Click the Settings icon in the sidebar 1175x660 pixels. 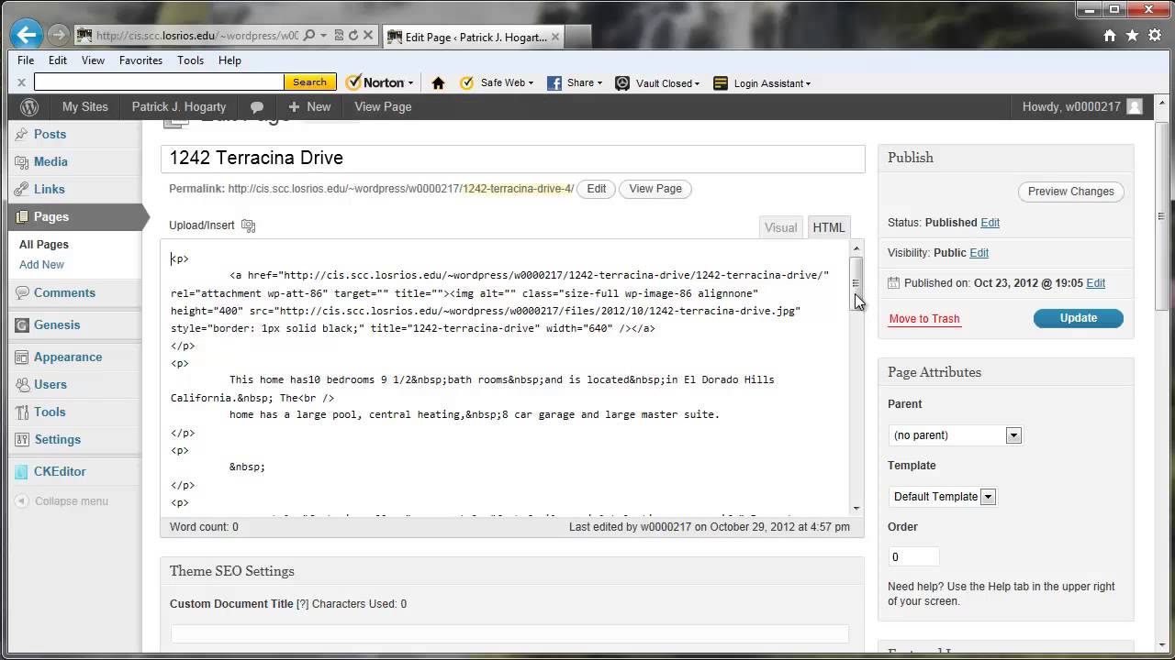pos(21,439)
